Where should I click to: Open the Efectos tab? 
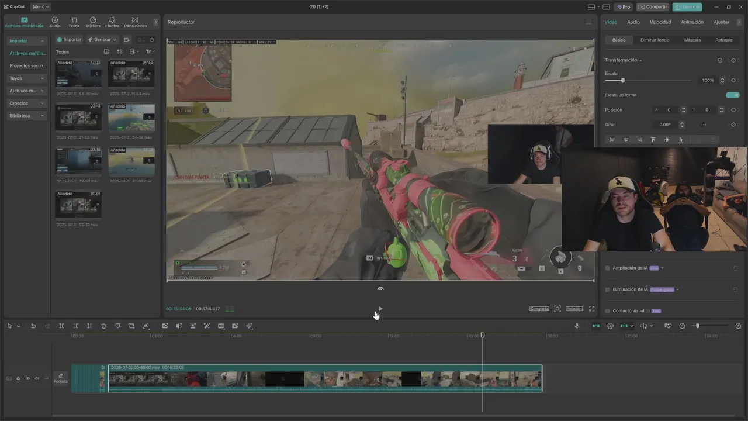coord(112,22)
